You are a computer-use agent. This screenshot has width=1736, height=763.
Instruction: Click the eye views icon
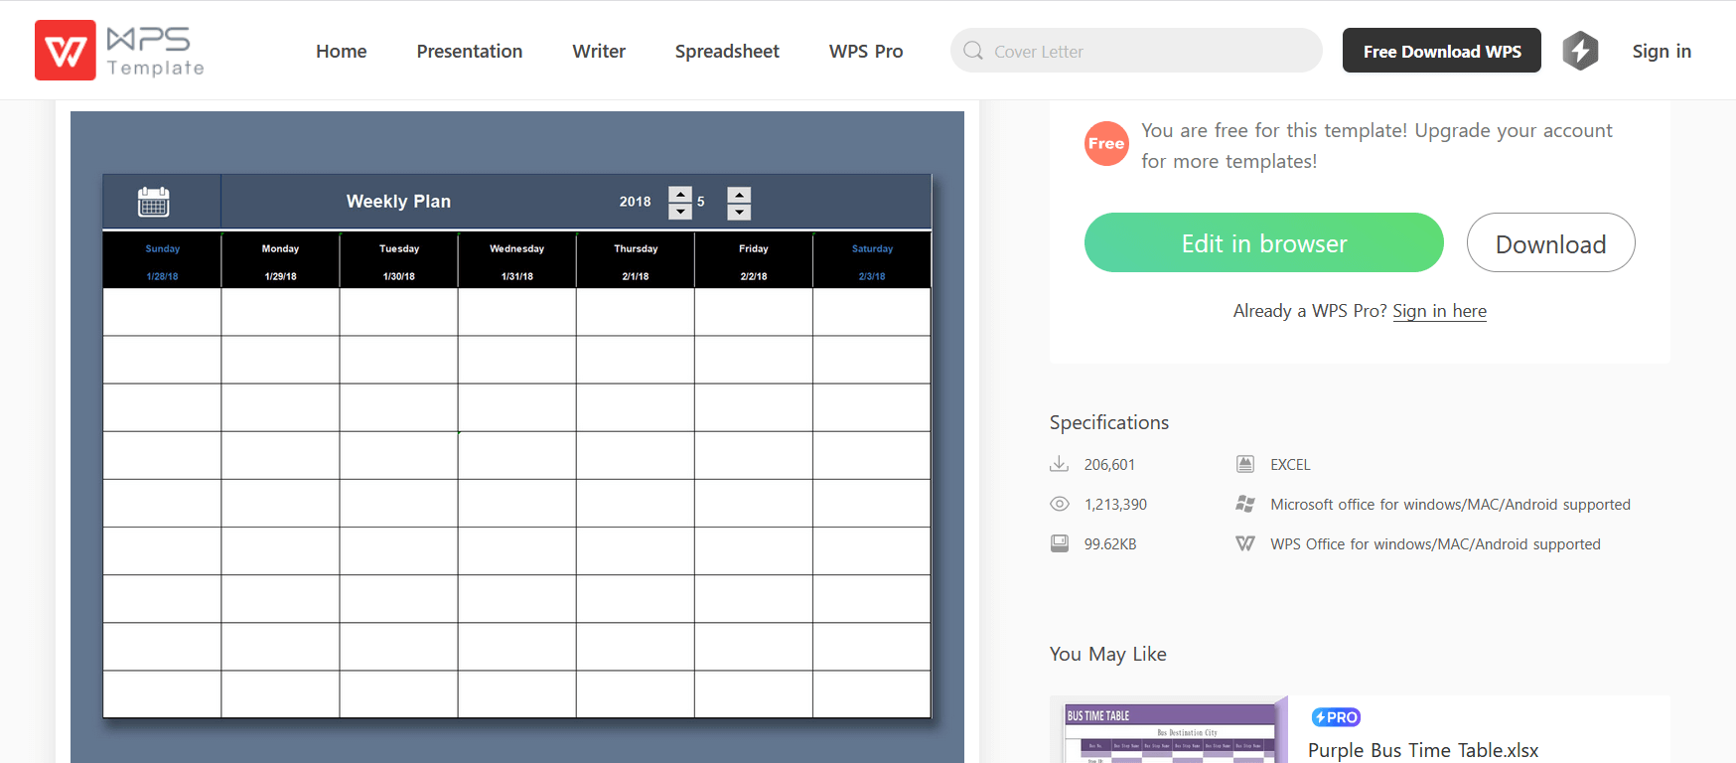coord(1060,504)
